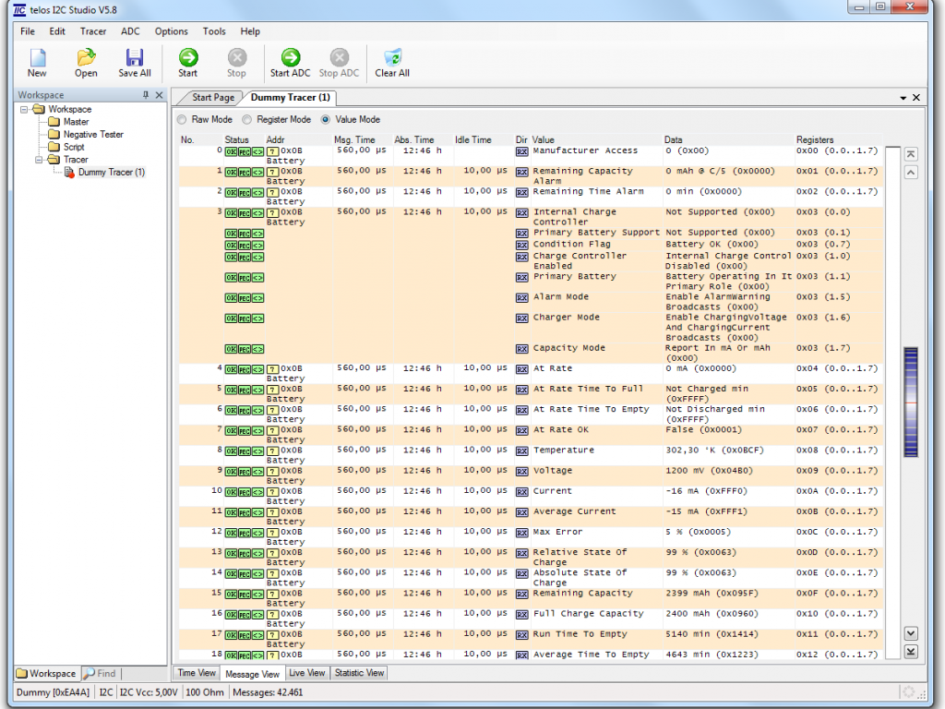This screenshot has width=945, height=709.
Task: Click the Open folder icon
Action: [x=86, y=58]
